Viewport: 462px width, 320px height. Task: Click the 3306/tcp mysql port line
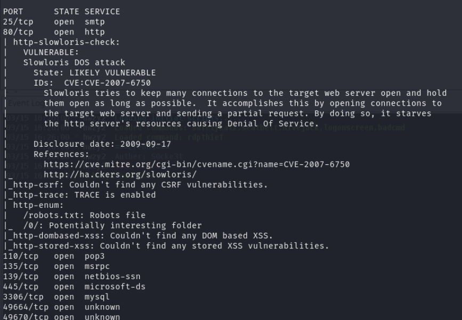pyautogui.click(x=56, y=297)
